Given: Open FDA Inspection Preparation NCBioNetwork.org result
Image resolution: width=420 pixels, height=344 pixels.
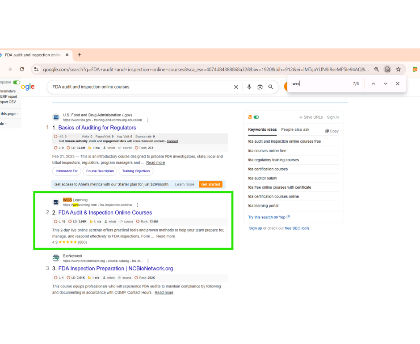Looking at the screenshot, I should [x=116, y=269].
